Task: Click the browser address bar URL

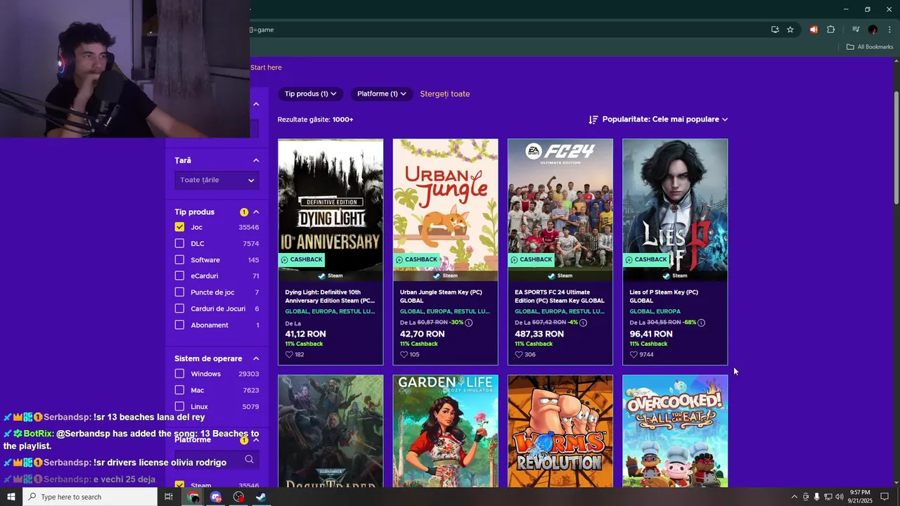Action: click(262, 30)
